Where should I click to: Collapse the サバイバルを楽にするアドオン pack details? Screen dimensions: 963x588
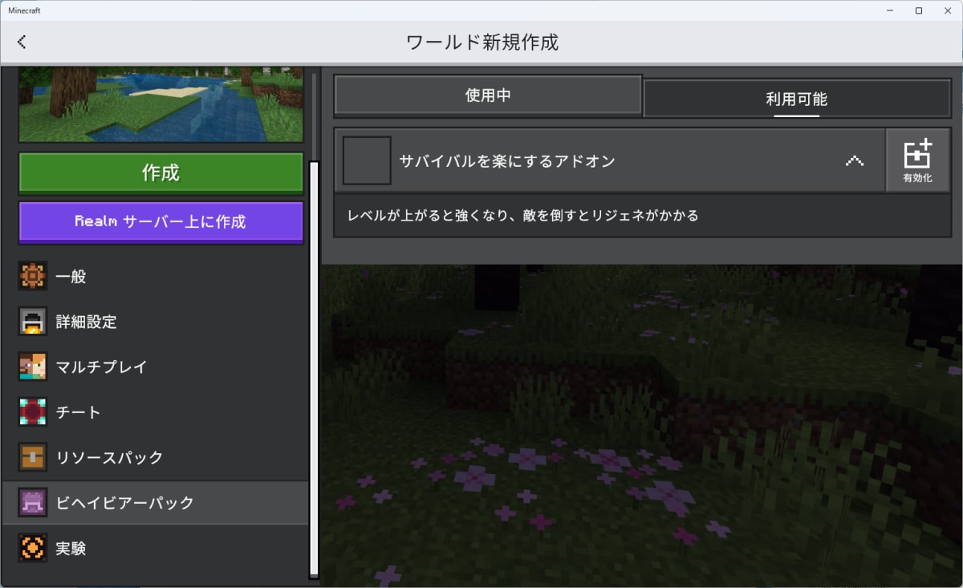coord(855,161)
